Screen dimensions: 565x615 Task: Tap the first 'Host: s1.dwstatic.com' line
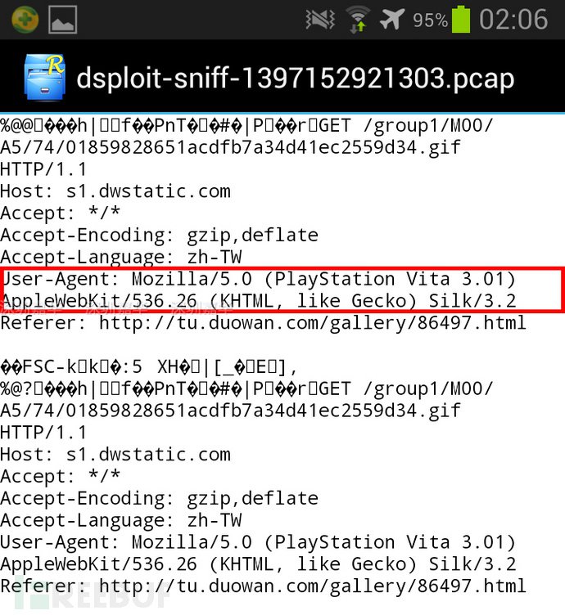(x=115, y=192)
